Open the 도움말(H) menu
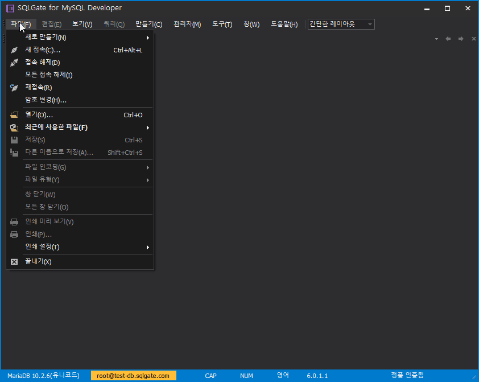The width and height of the screenshot is (479, 382). pos(284,24)
